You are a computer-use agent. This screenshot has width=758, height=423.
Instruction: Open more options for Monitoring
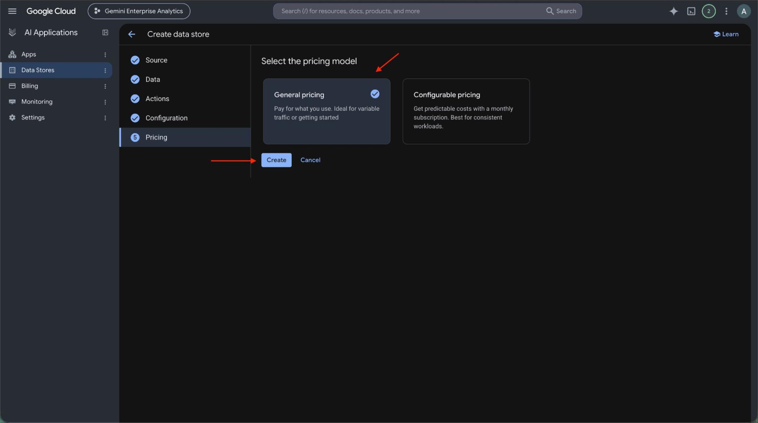105,102
